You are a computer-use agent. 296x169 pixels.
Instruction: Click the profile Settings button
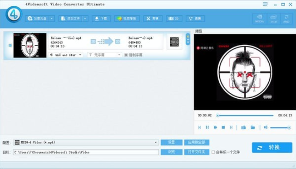click(172, 142)
